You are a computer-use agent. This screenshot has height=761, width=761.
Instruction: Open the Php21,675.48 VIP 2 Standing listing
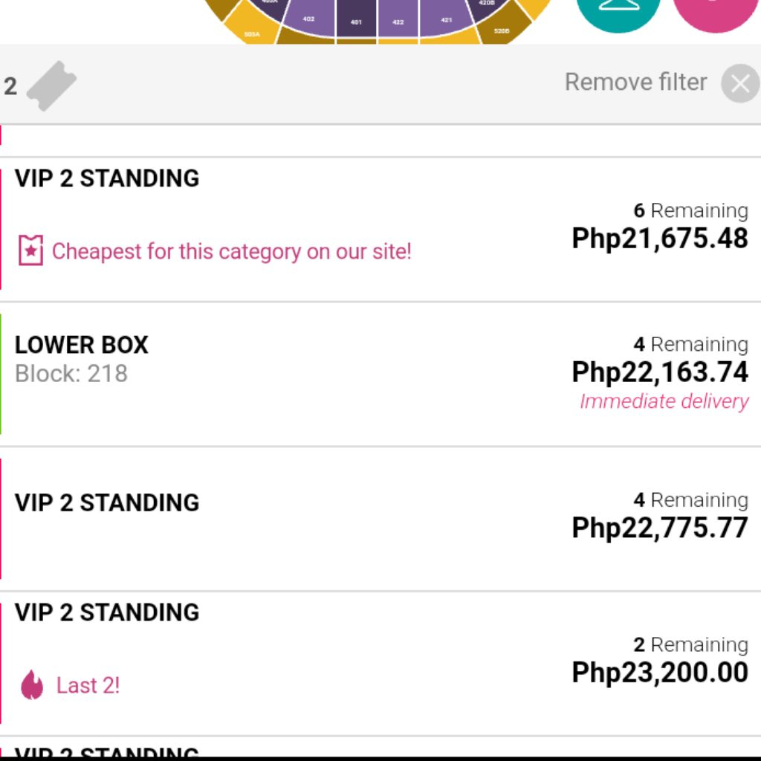380,229
